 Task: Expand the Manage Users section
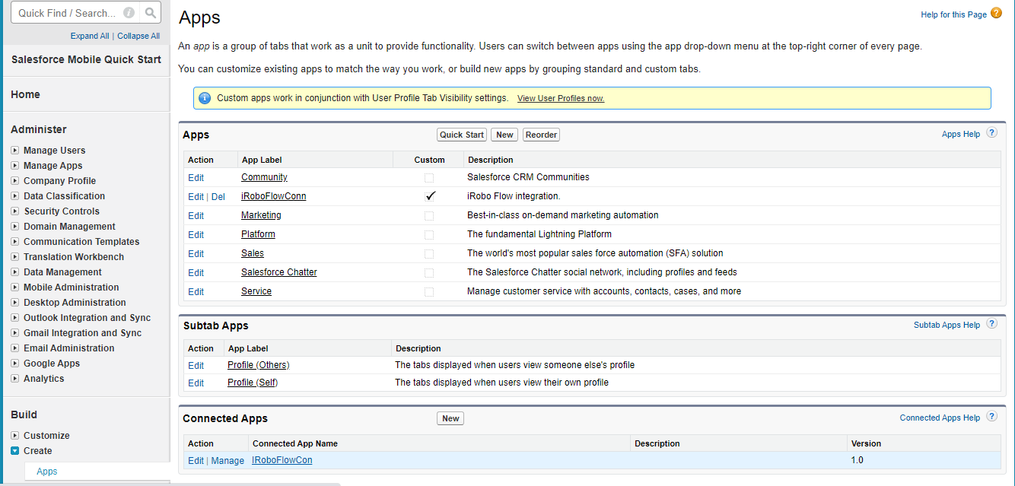15,151
